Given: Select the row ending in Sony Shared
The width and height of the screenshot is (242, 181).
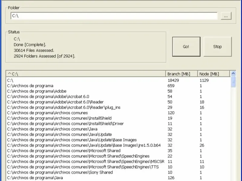Looking at the screenshot, I should (x=118, y=172).
